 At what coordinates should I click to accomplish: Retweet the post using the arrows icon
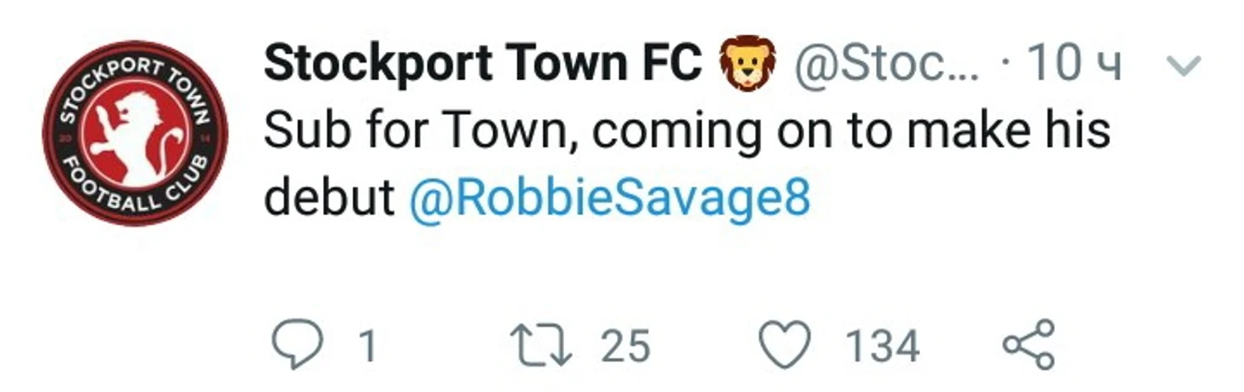pyautogui.click(x=540, y=346)
